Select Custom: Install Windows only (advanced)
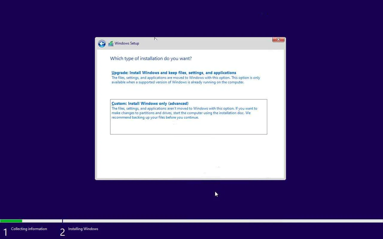Screen dimensions: 383x239 [x=189, y=117]
